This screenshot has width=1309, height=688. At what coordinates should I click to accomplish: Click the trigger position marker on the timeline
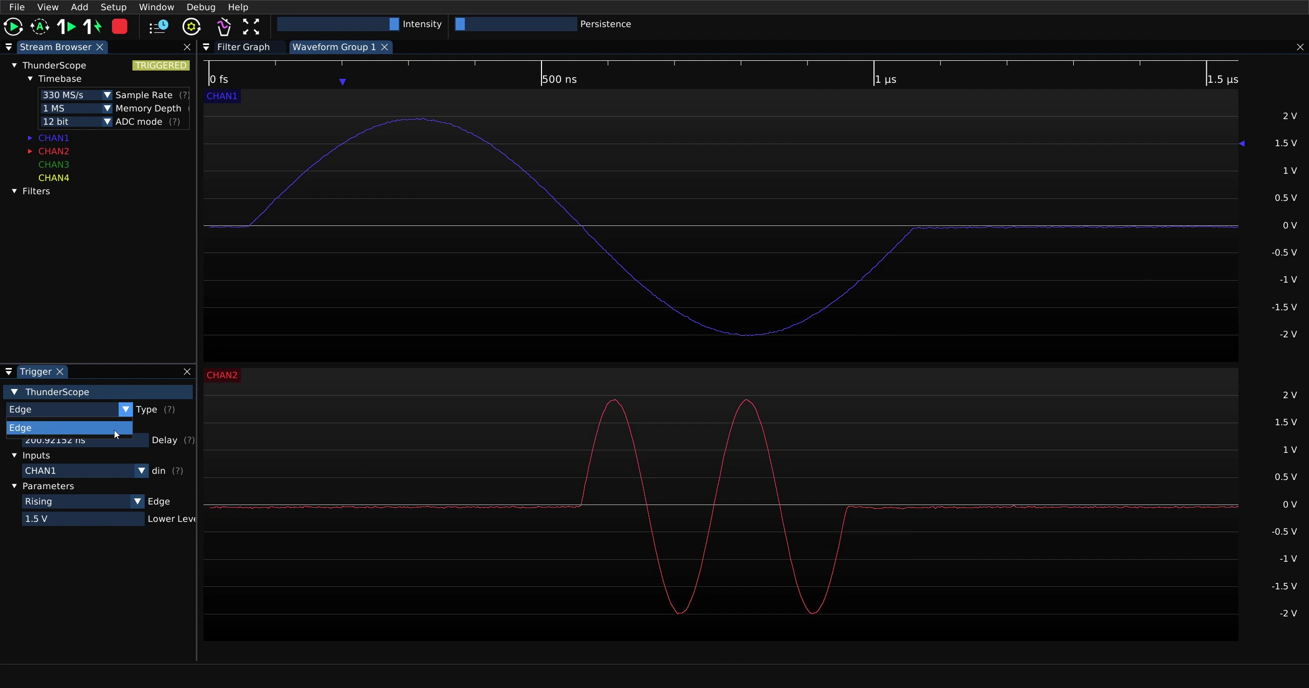(x=343, y=82)
